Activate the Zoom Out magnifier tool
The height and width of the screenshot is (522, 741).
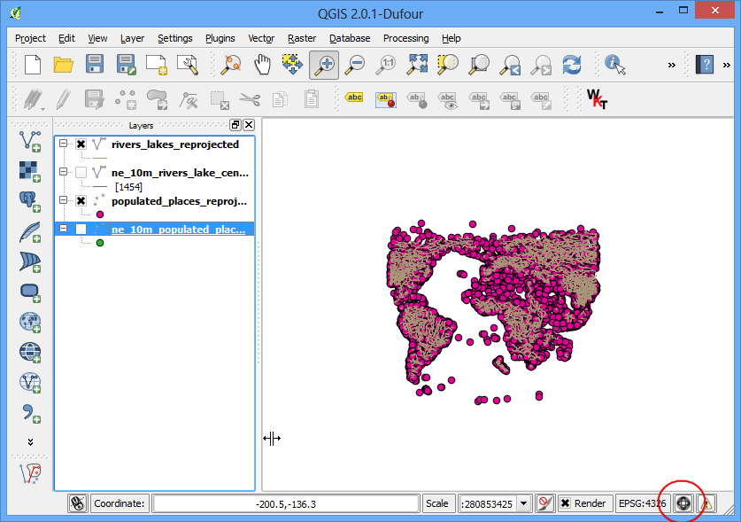[355, 65]
